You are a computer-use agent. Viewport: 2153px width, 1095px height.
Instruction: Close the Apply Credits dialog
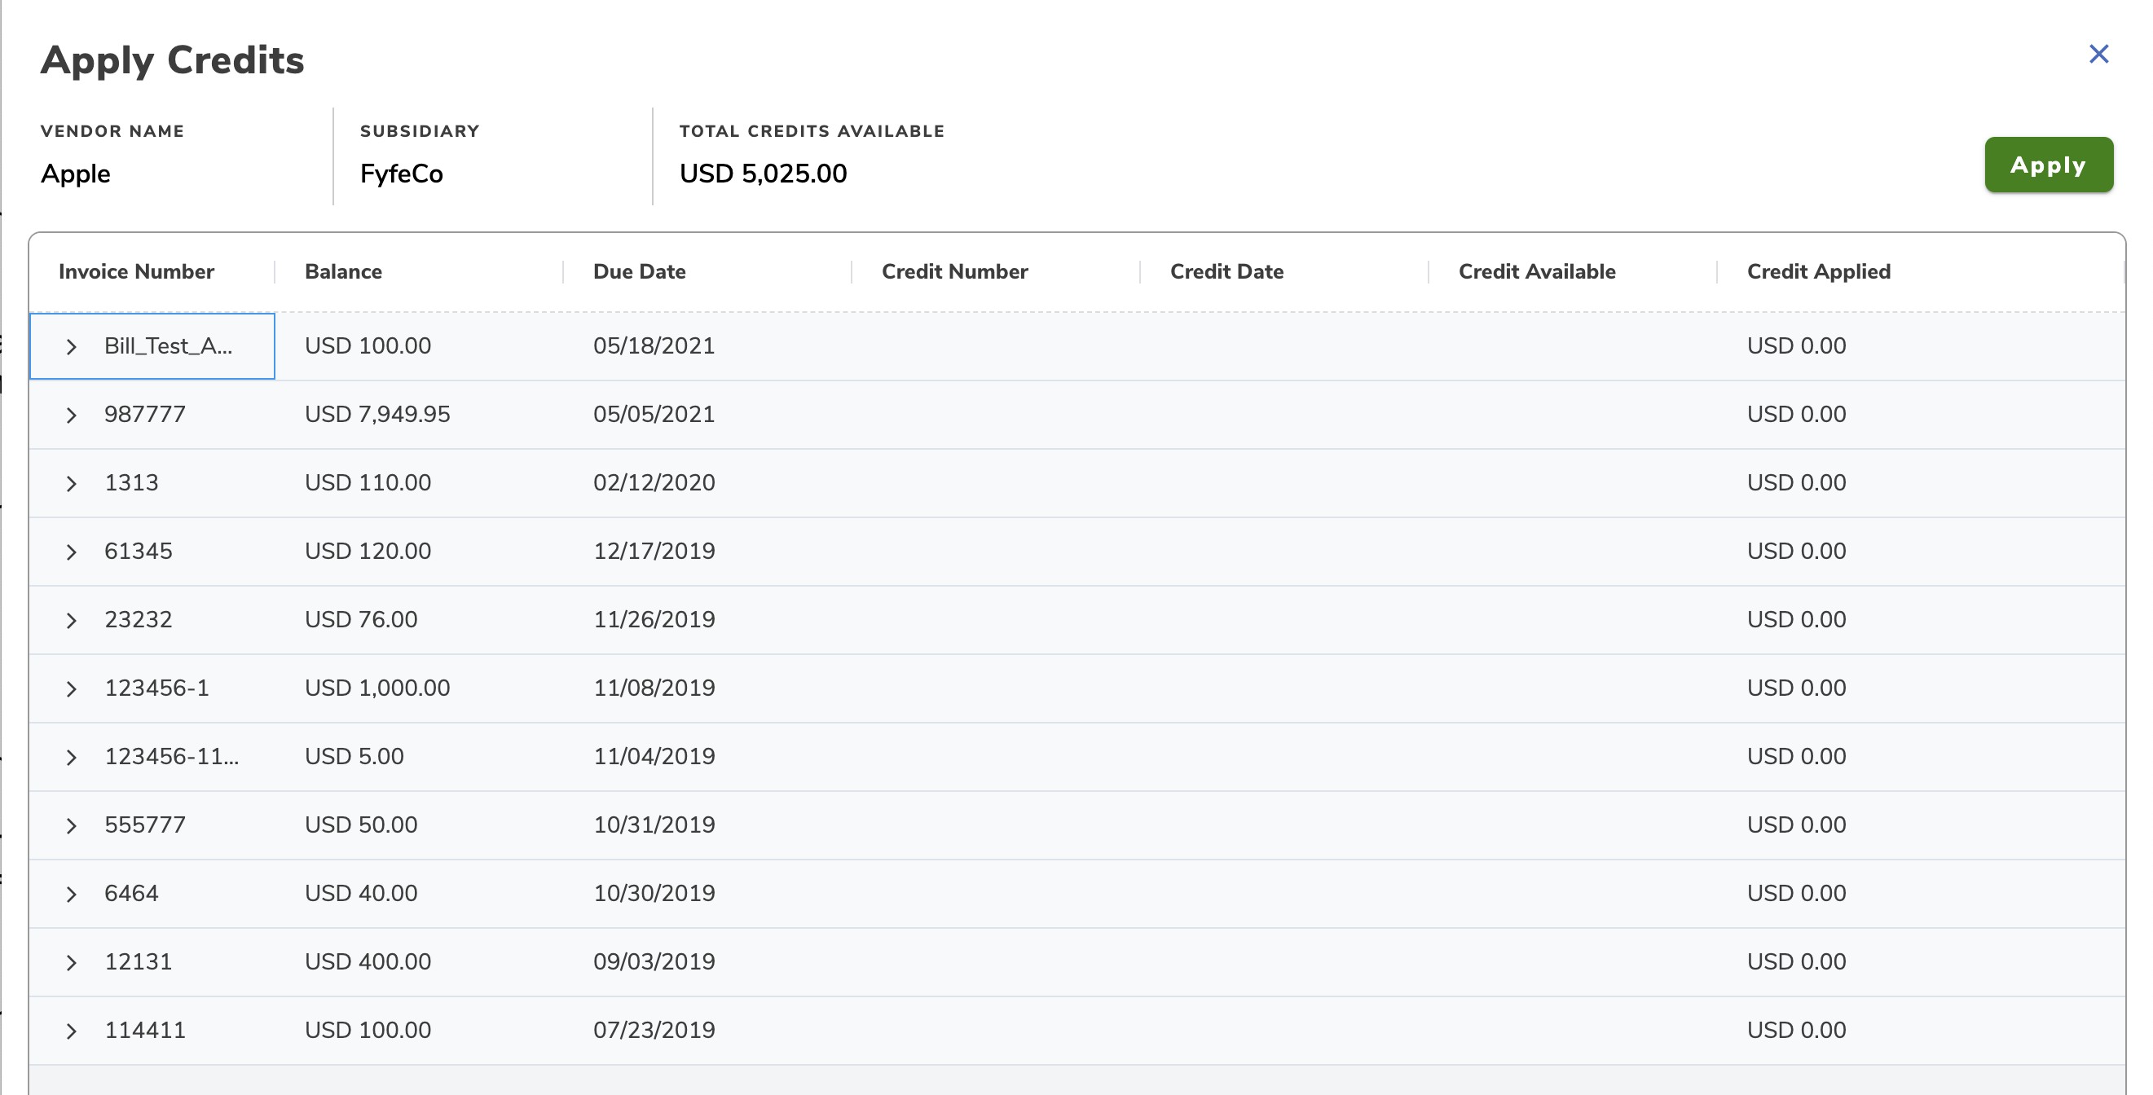click(2098, 55)
